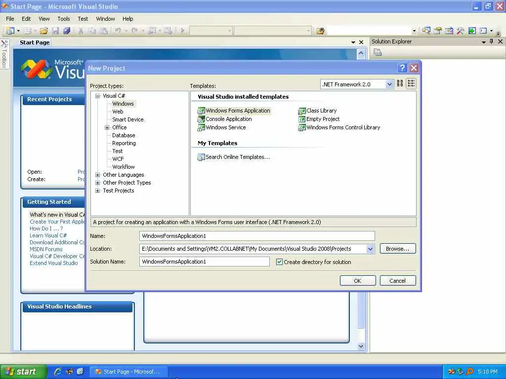The image size is (506, 379).
Task: Click the Other Windows toolbar icon
Action: point(483,31)
